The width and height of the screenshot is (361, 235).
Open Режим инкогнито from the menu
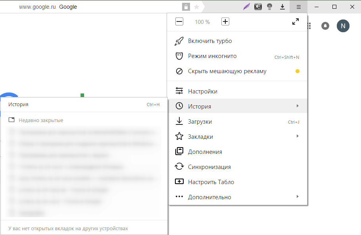237,56
